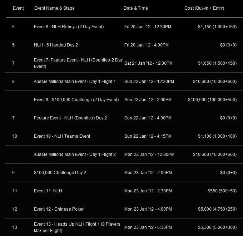This screenshot has height=236, width=243.
Task: Click the $5,300 (5,000+300) cost cell
Action: (217, 227)
